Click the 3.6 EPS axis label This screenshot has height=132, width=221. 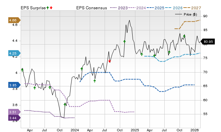15,105
